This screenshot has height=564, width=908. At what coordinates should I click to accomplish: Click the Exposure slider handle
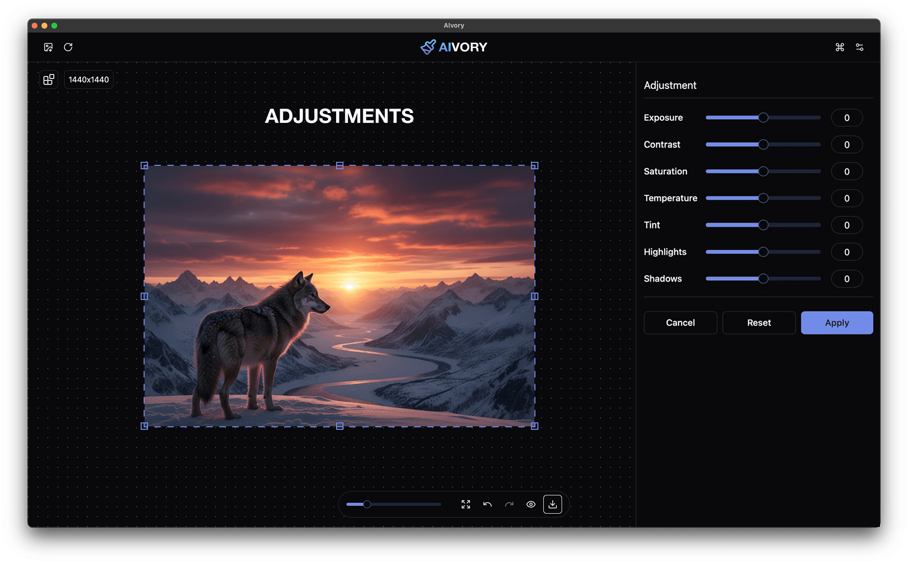(x=763, y=117)
